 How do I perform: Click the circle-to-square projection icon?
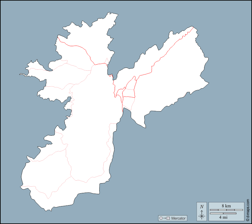click(x=164, y=218)
